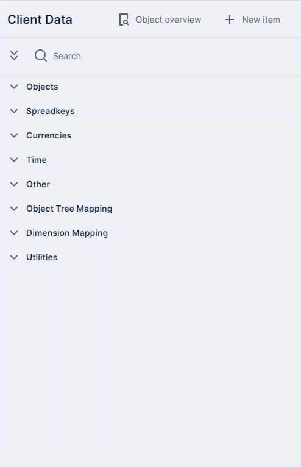
Task: Expand the Object Tree Mapping chevron
Action: [x=14, y=209]
